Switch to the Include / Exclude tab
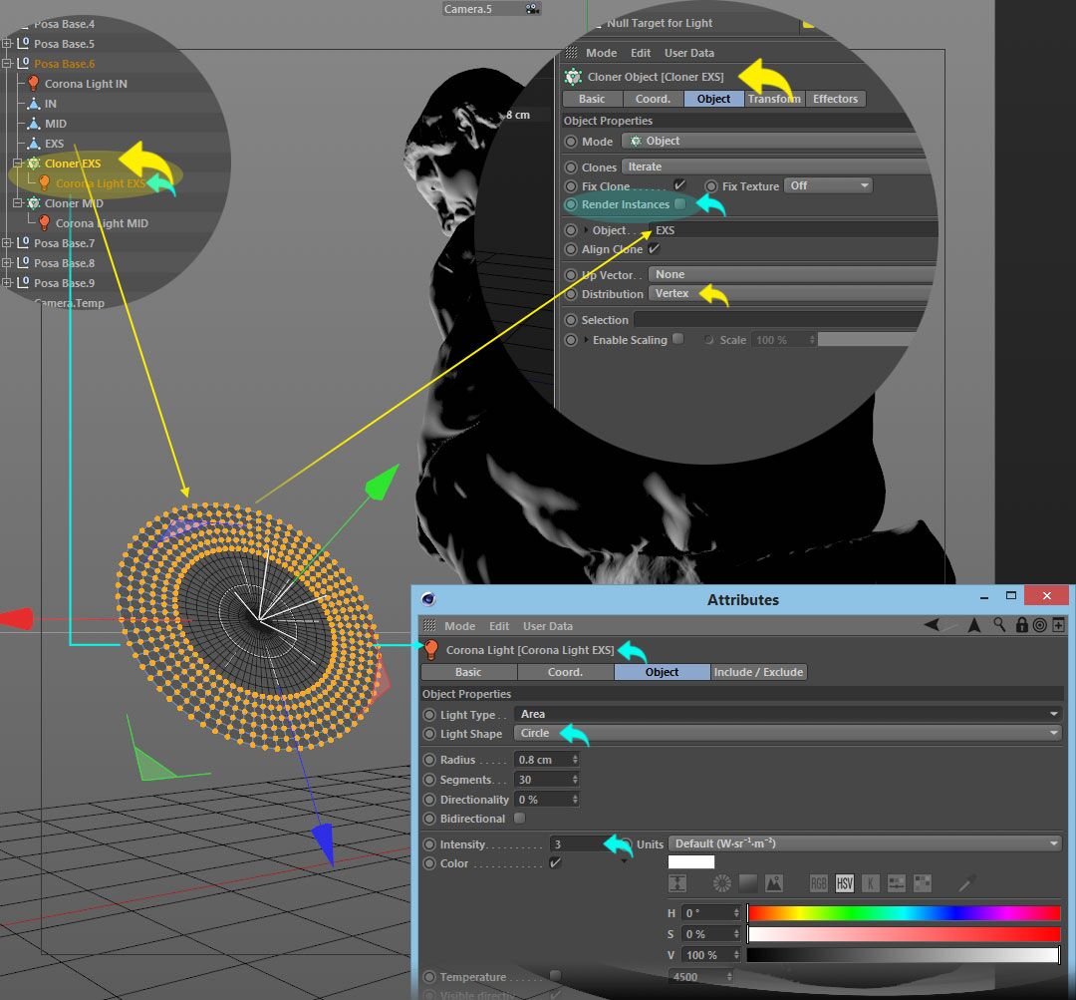 [758, 672]
